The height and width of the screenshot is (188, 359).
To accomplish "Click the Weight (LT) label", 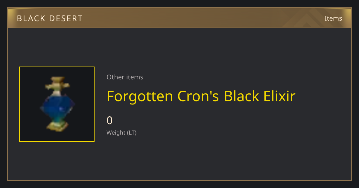I will point(121,133).
